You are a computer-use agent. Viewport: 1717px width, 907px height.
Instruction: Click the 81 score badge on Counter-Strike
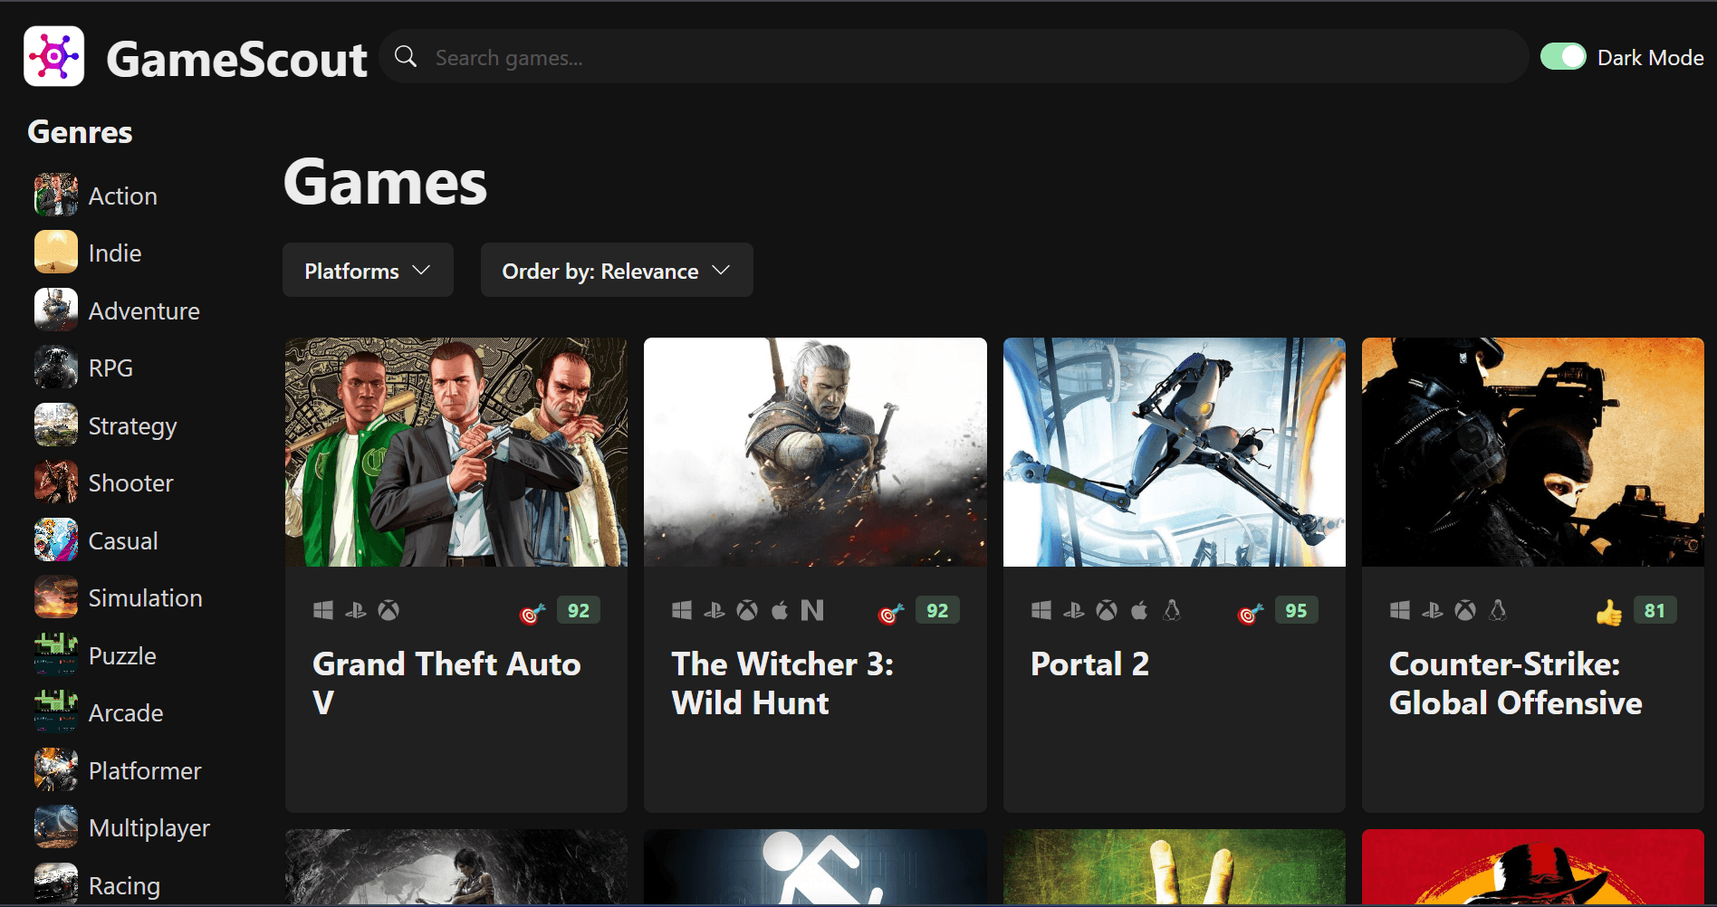[1655, 611]
